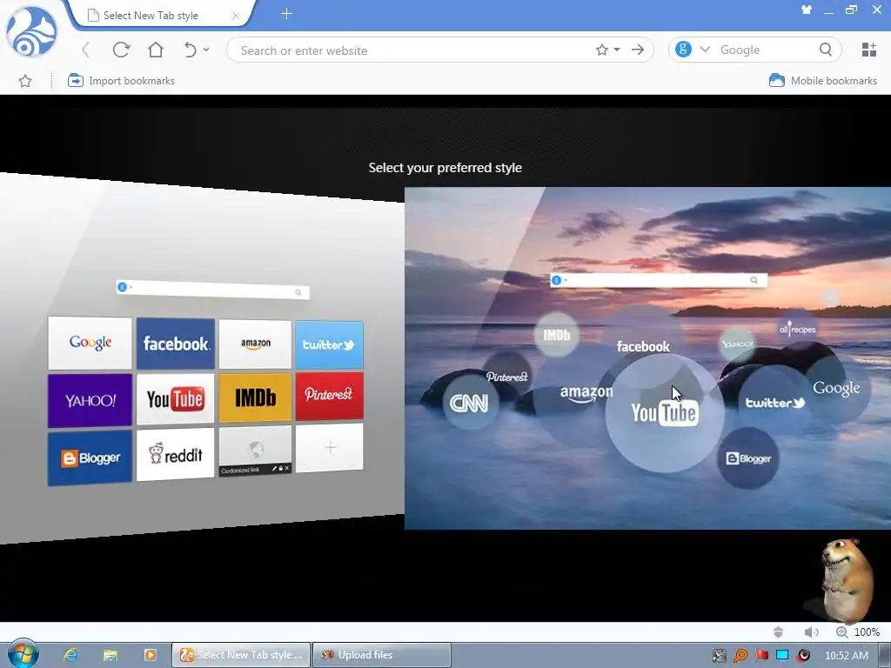Click the Google bubble in scenic preview
The width and height of the screenshot is (891, 668).
[x=836, y=389]
